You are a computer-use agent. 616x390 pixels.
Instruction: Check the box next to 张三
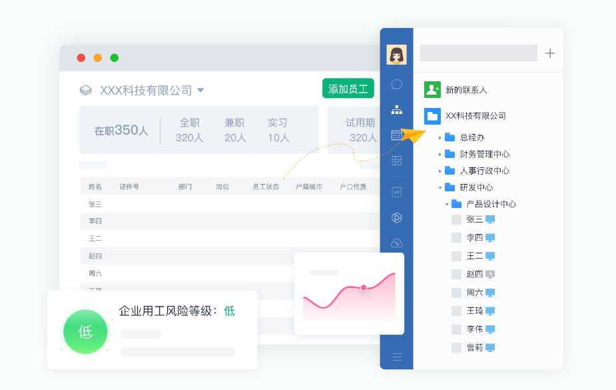(x=456, y=219)
